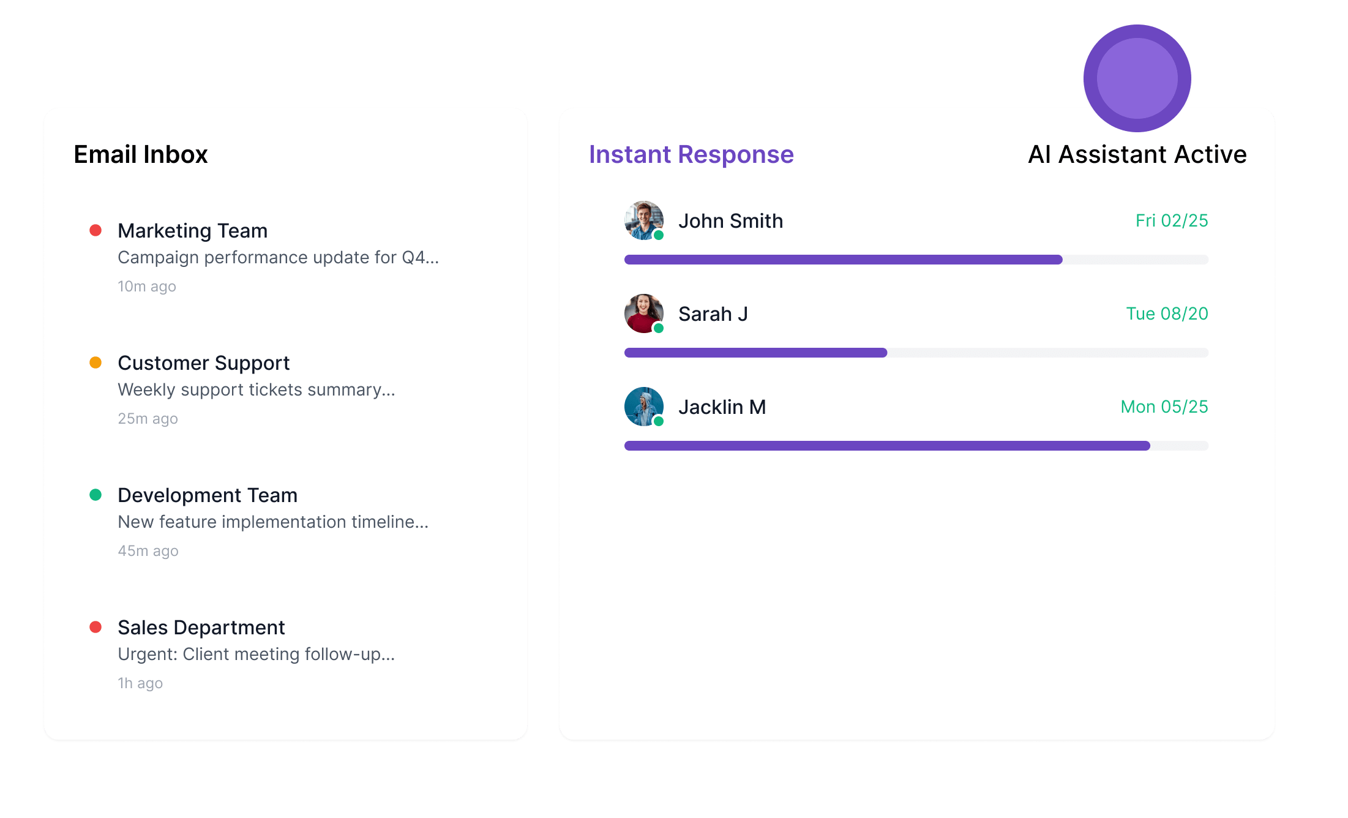1348x818 pixels.
Task: Click the orange dot beside Customer Support
Action: (95, 362)
